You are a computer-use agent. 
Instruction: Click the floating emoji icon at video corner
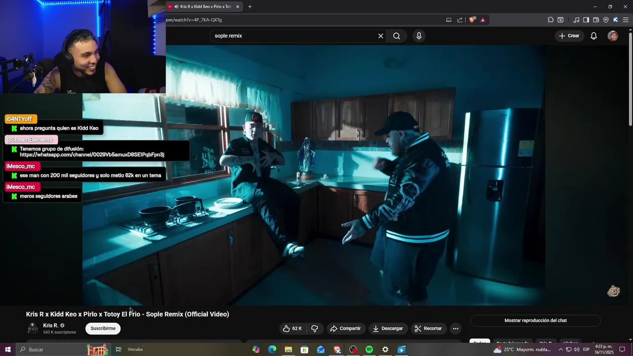click(x=614, y=291)
